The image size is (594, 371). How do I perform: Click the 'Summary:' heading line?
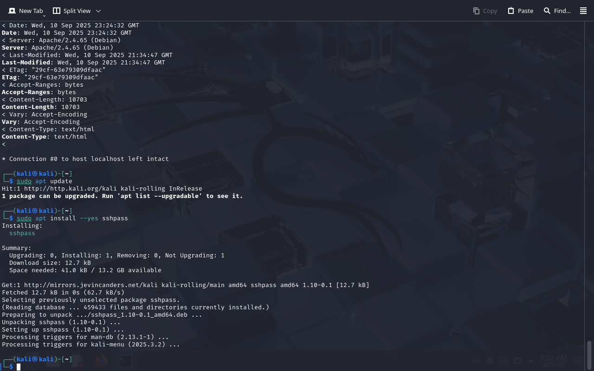coord(17,248)
